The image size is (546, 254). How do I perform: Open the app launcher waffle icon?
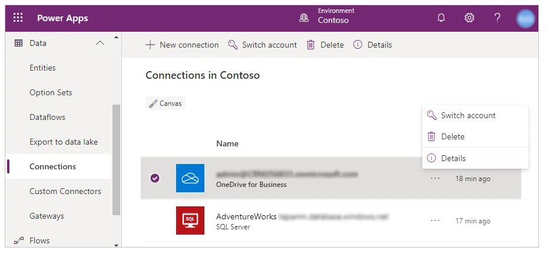(18, 18)
